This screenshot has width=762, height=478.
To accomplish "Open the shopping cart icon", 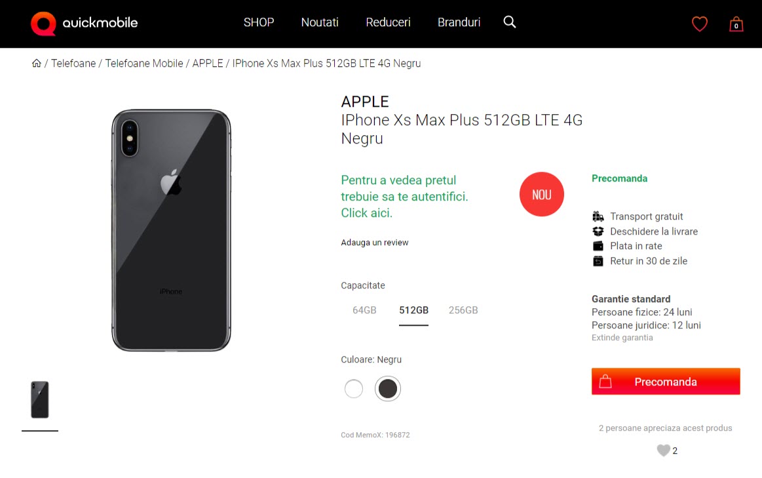I will (736, 23).
